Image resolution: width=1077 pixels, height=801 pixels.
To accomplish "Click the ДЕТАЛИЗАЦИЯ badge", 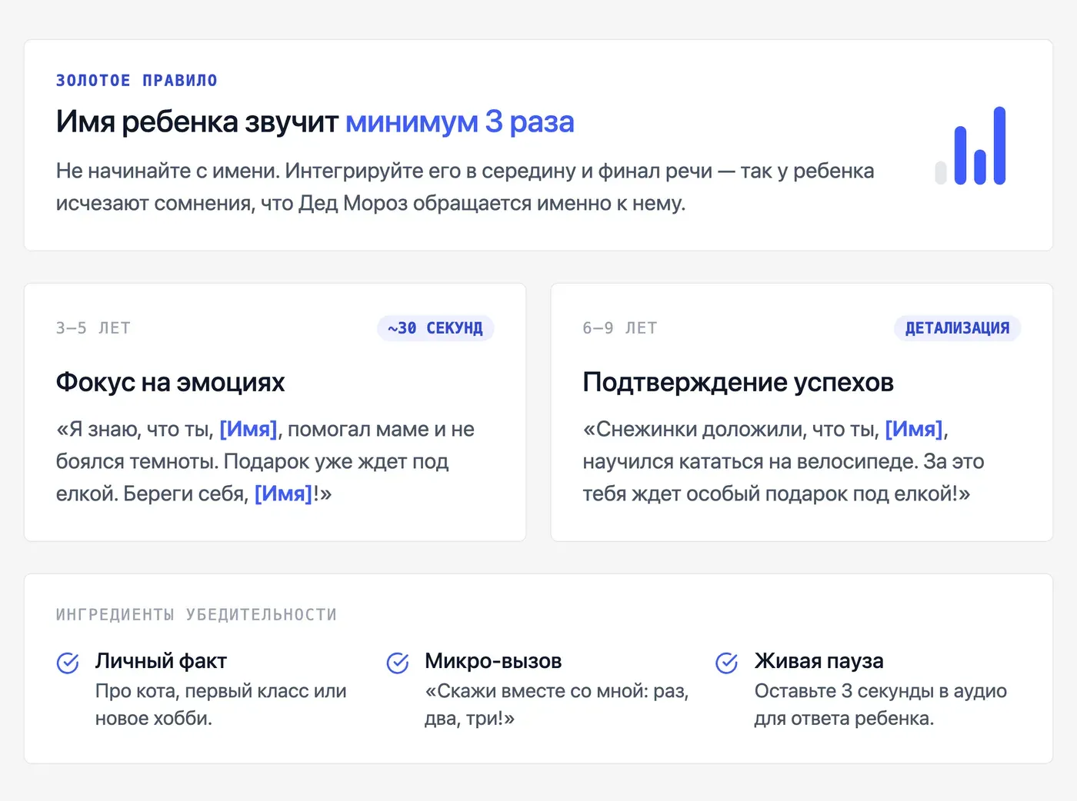I will pyautogui.click(x=957, y=328).
